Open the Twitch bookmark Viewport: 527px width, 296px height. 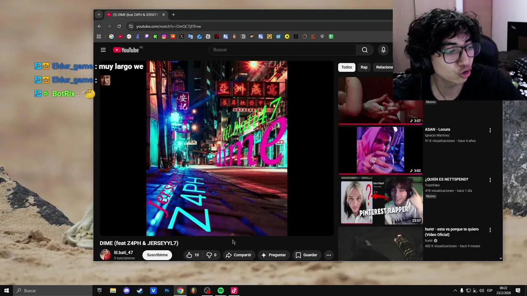click(x=146, y=37)
